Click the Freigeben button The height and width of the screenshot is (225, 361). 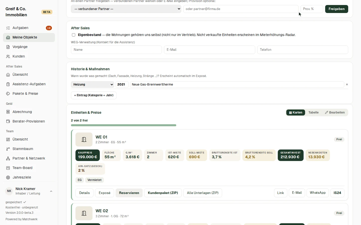(x=337, y=9)
